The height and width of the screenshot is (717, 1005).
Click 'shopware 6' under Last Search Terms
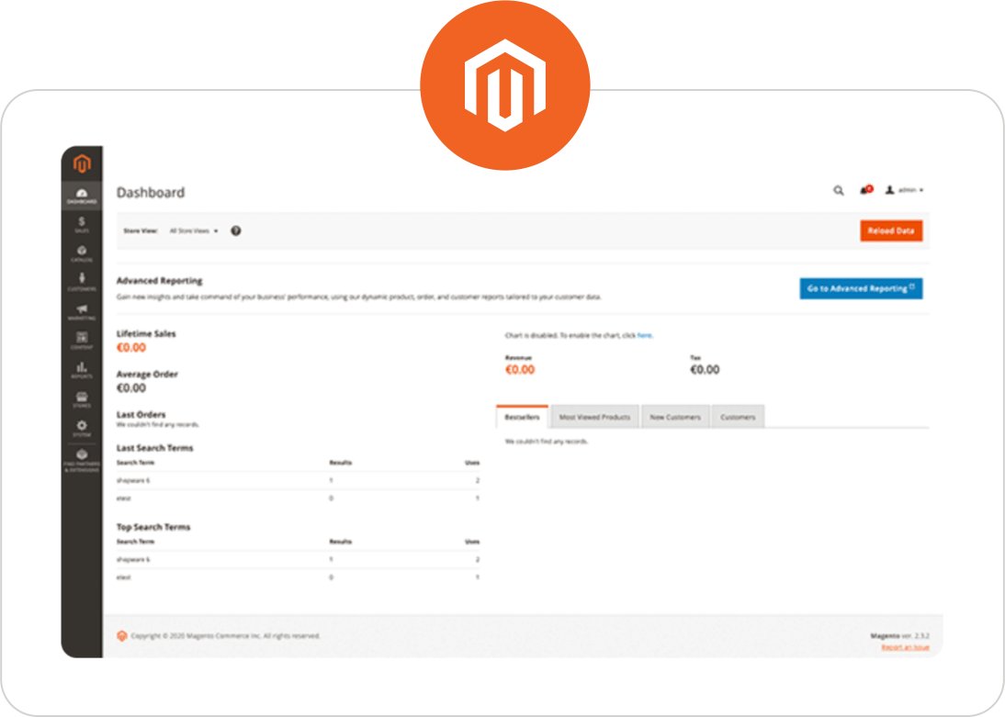(133, 480)
